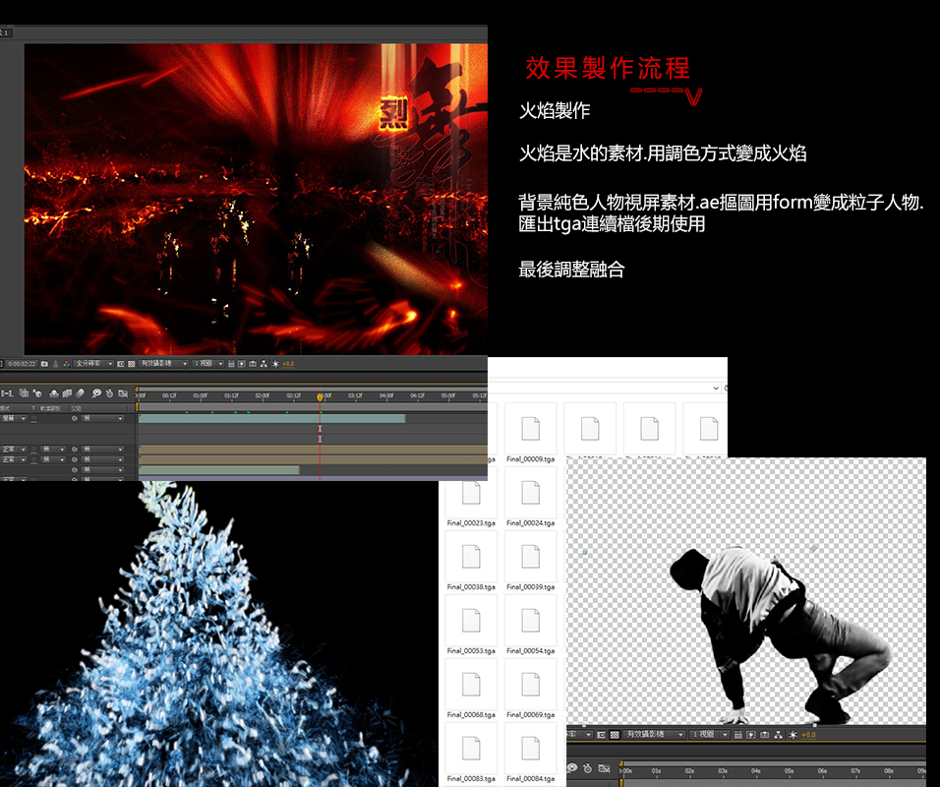Select the Final_00009.tga file thumbnail
940x787 pixels.
coord(531,428)
